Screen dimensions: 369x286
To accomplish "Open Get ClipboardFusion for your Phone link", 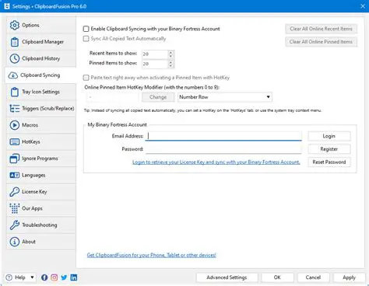I will point(152,255).
